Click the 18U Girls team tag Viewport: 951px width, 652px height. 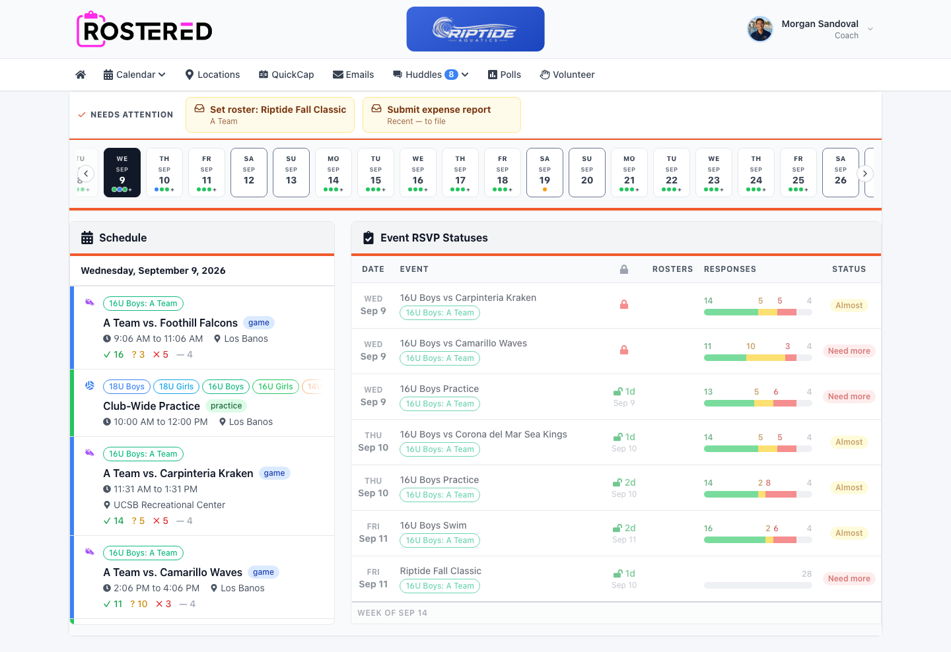[x=176, y=387]
